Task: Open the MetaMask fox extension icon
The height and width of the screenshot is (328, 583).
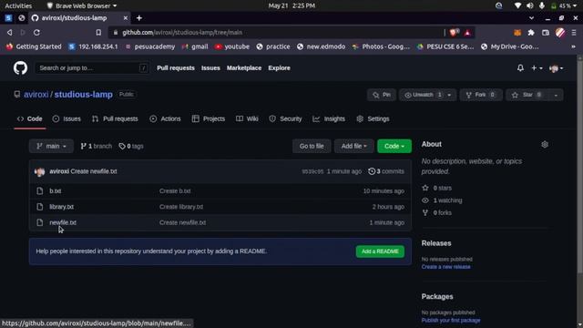Action: (517, 33)
